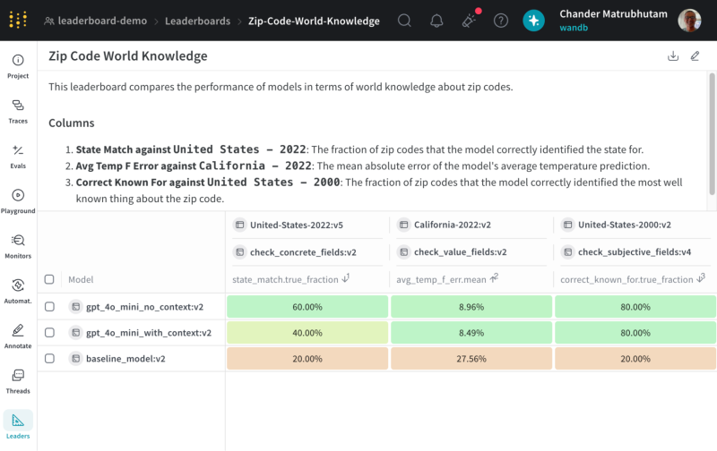717x451 pixels.
Task: Check the baseline_model:v2 row checkbox
Action: [49, 359]
